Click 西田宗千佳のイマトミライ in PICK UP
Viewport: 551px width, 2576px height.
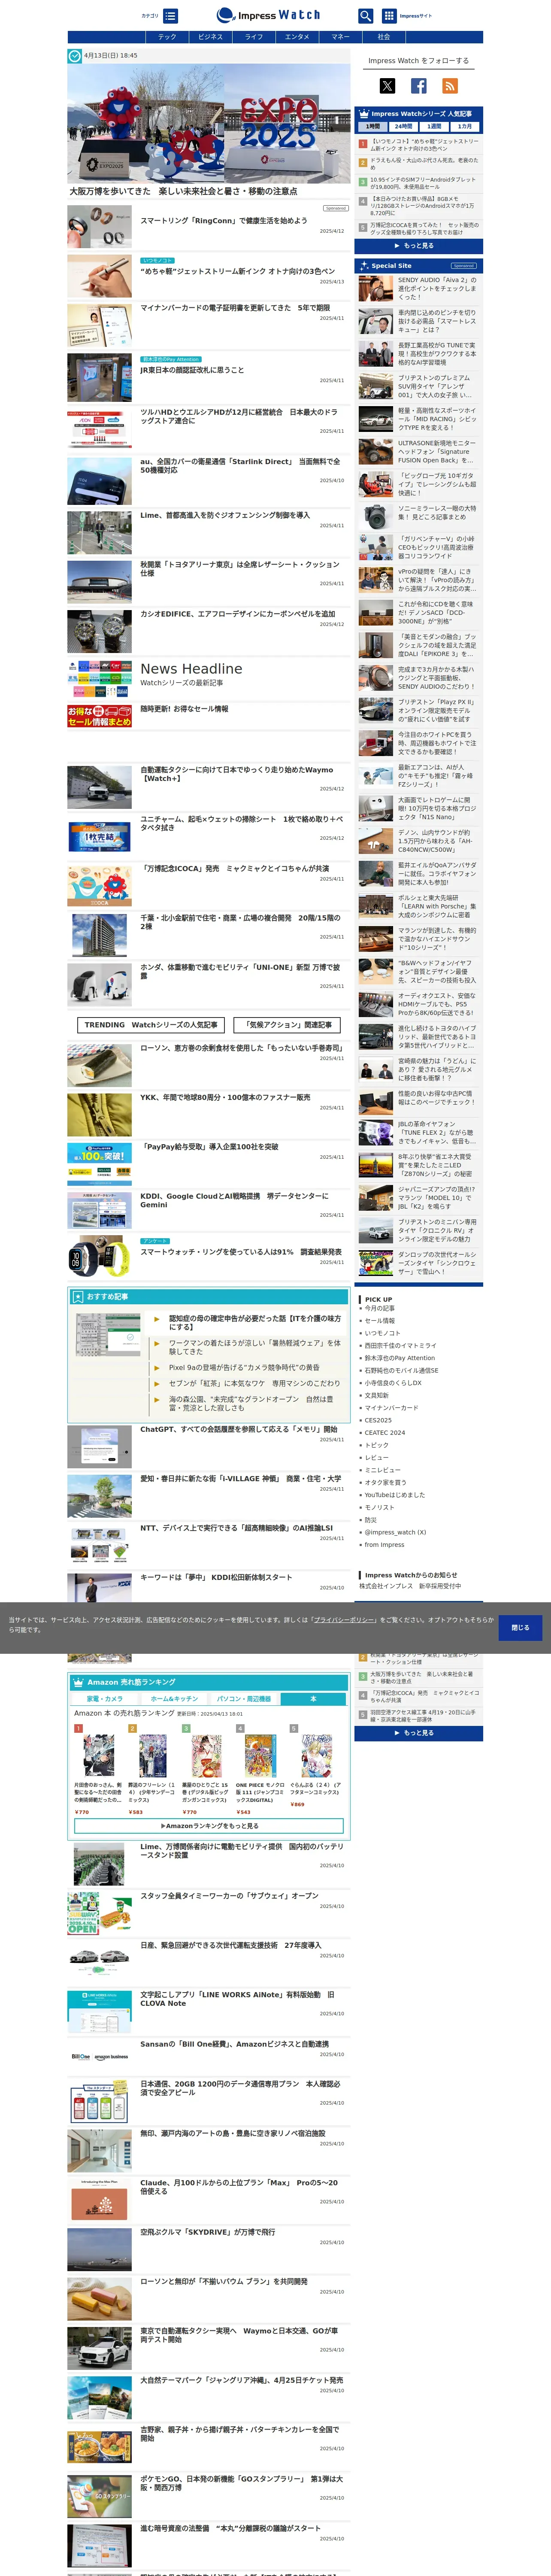(x=400, y=1345)
